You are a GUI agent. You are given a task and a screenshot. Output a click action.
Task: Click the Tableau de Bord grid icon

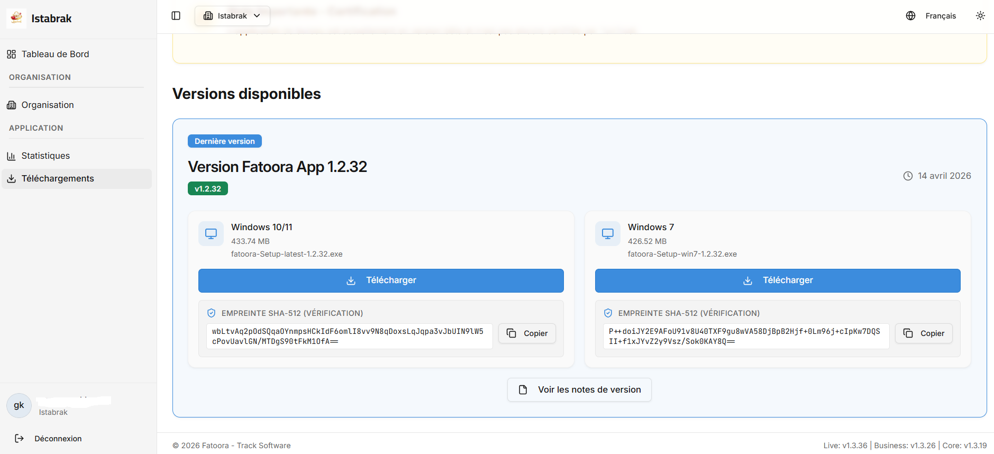coord(11,54)
